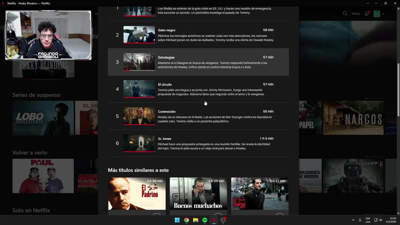The image size is (400, 225).
Task: Click the 'Volver a verlo' row heading
Action: [30, 153]
